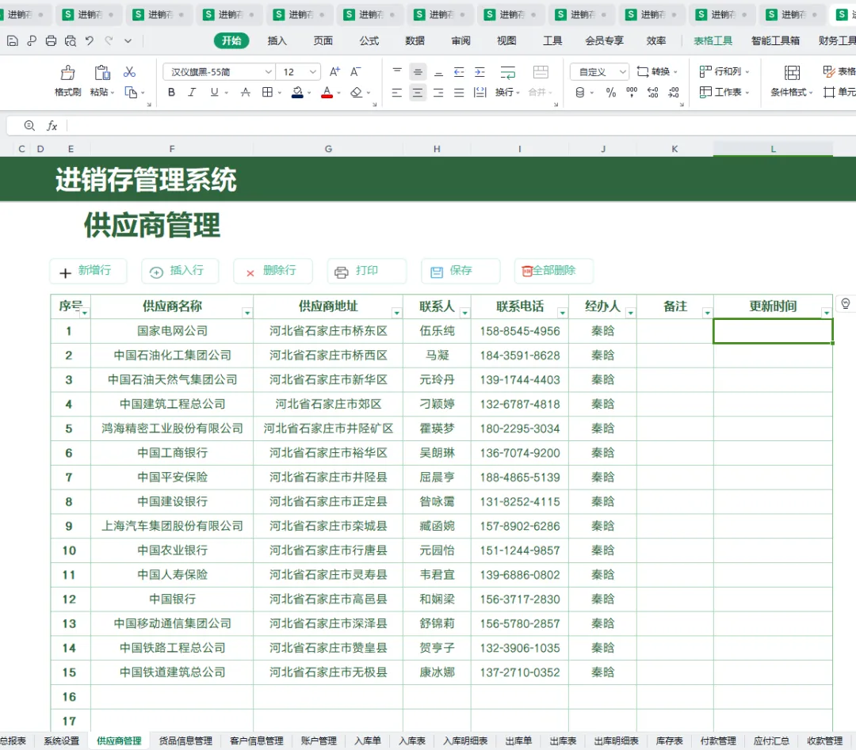Open print preview icon

click(71, 40)
